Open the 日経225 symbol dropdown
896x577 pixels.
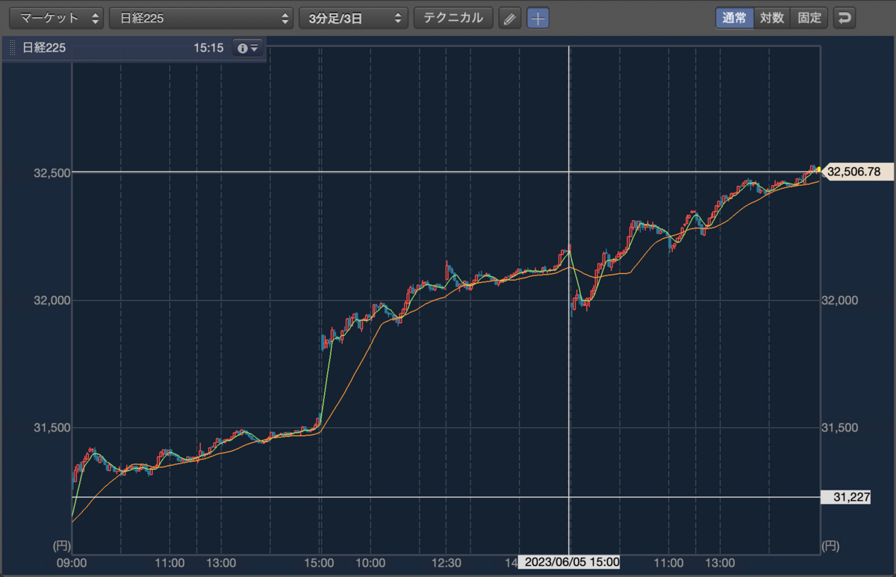tap(201, 18)
